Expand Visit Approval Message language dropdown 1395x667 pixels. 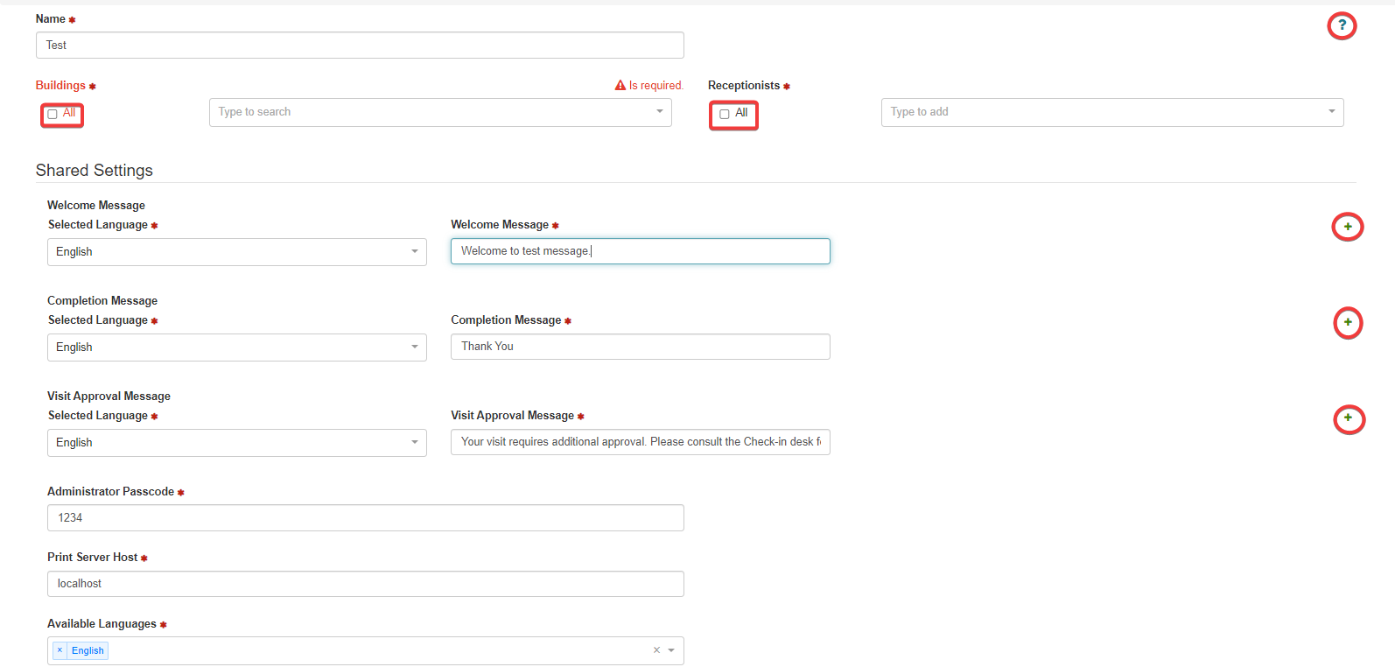click(236, 443)
